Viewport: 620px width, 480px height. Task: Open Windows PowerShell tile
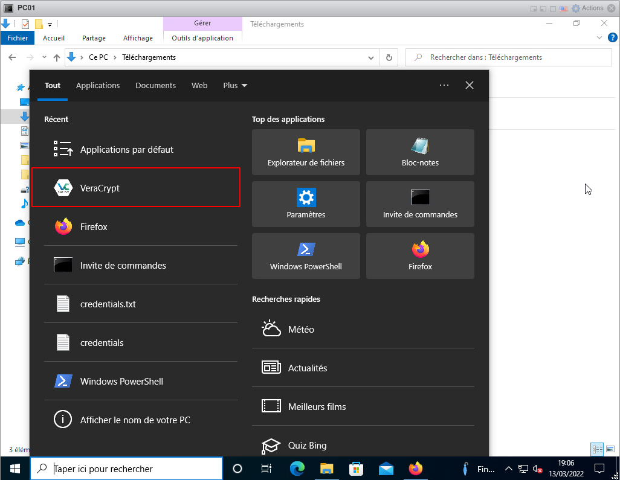(x=306, y=256)
